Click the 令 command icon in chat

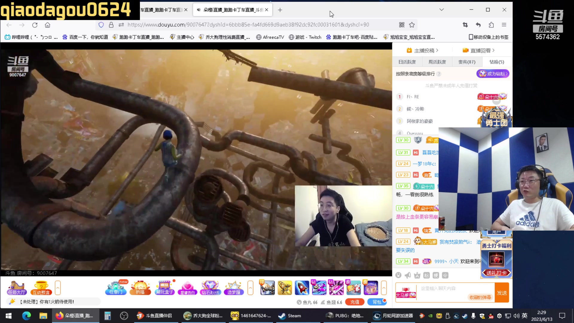click(445, 275)
